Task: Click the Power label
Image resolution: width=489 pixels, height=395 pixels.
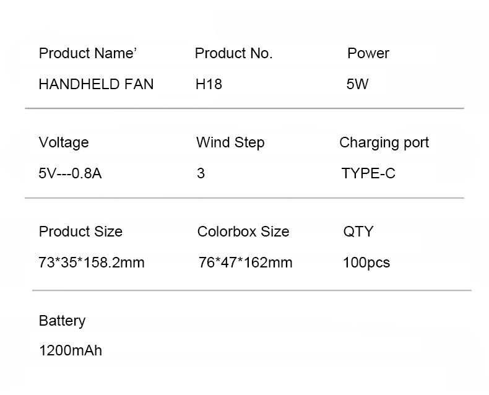Action: pos(368,53)
